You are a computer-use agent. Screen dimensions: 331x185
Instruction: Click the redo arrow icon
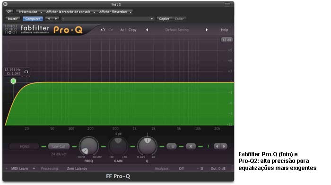tap(111, 30)
